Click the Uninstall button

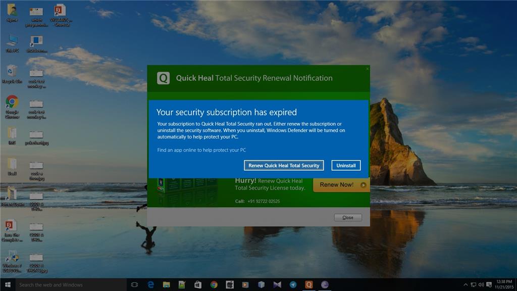[x=346, y=165]
